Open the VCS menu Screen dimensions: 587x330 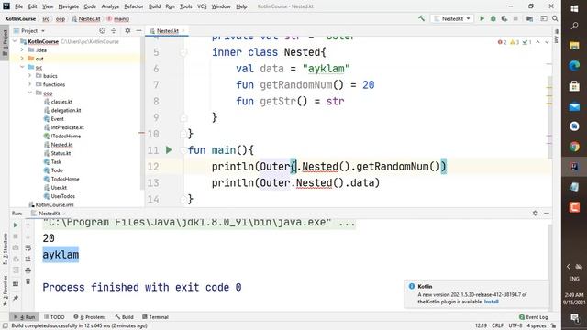[202, 6]
